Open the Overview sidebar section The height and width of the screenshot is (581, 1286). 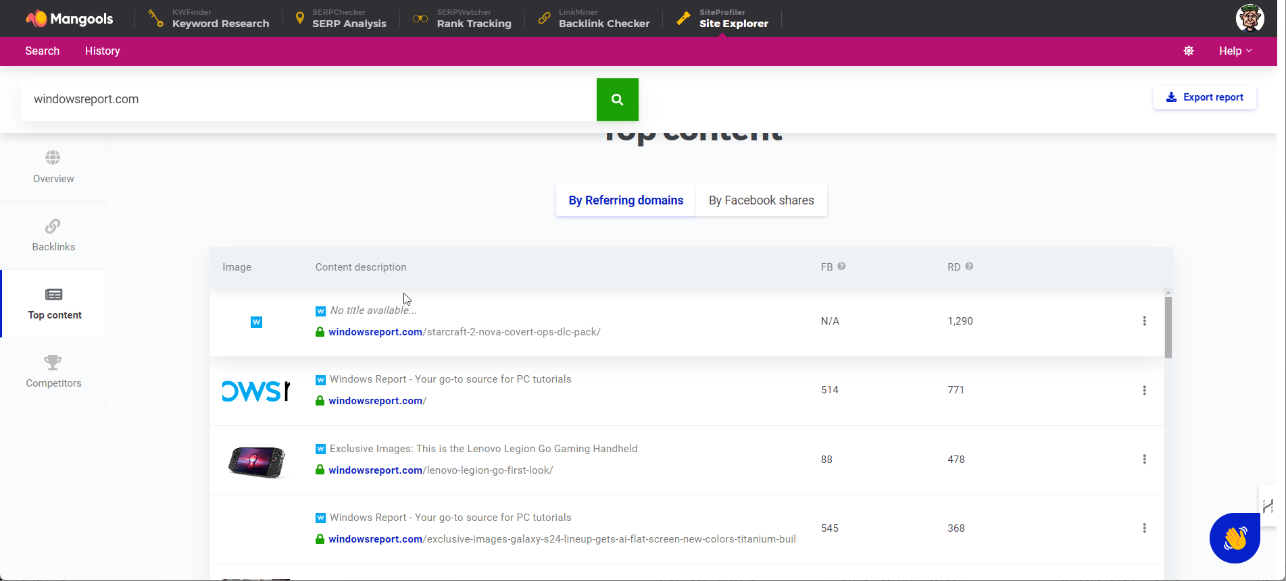[x=53, y=167]
